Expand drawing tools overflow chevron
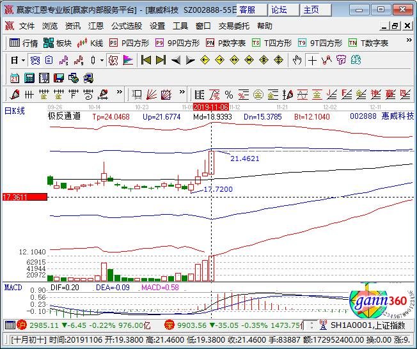The image size is (417, 349). pyautogui.click(x=120, y=92)
